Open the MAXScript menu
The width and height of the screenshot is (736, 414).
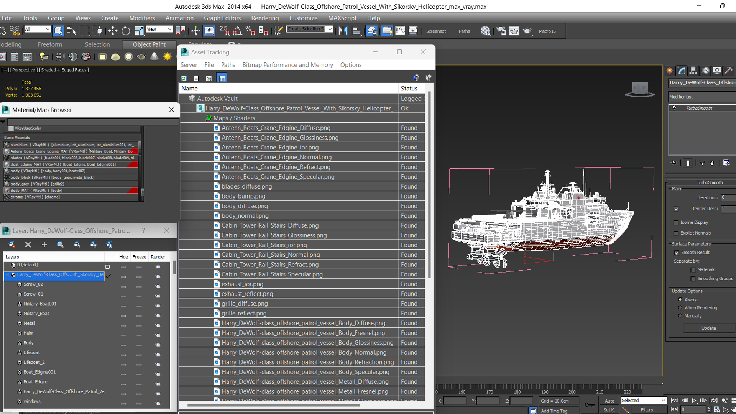tap(342, 18)
